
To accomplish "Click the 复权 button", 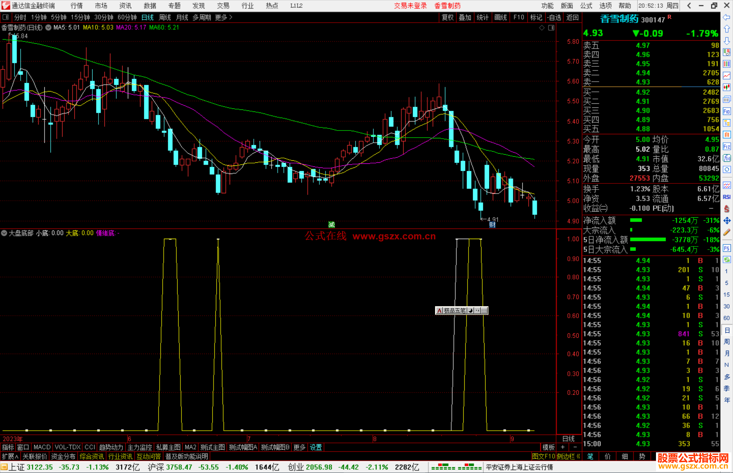I will (x=448, y=17).
